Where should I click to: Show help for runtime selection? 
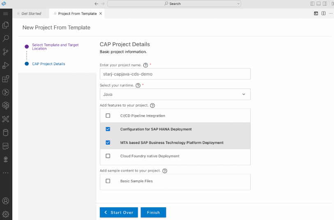click(138, 85)
